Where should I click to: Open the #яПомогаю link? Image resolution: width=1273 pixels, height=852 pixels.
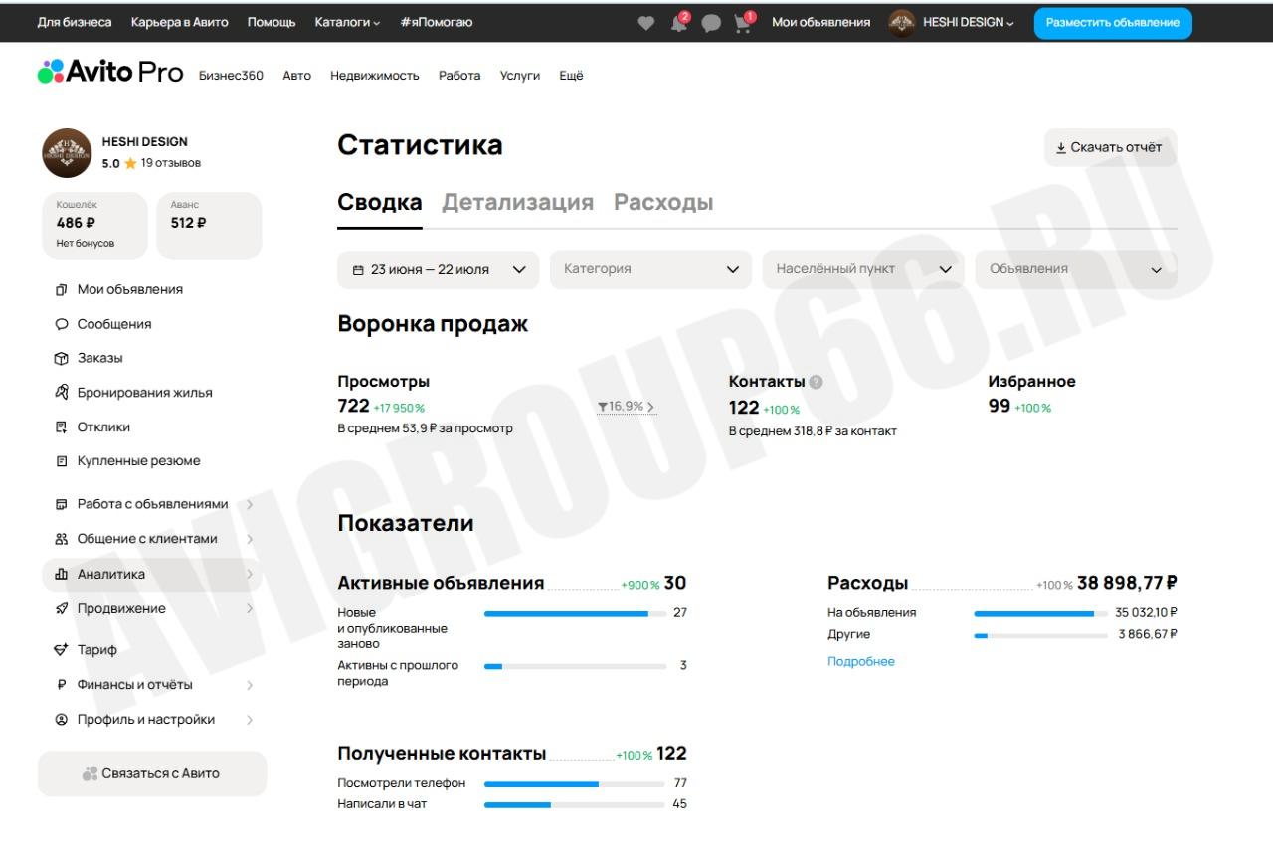point(437,22)
